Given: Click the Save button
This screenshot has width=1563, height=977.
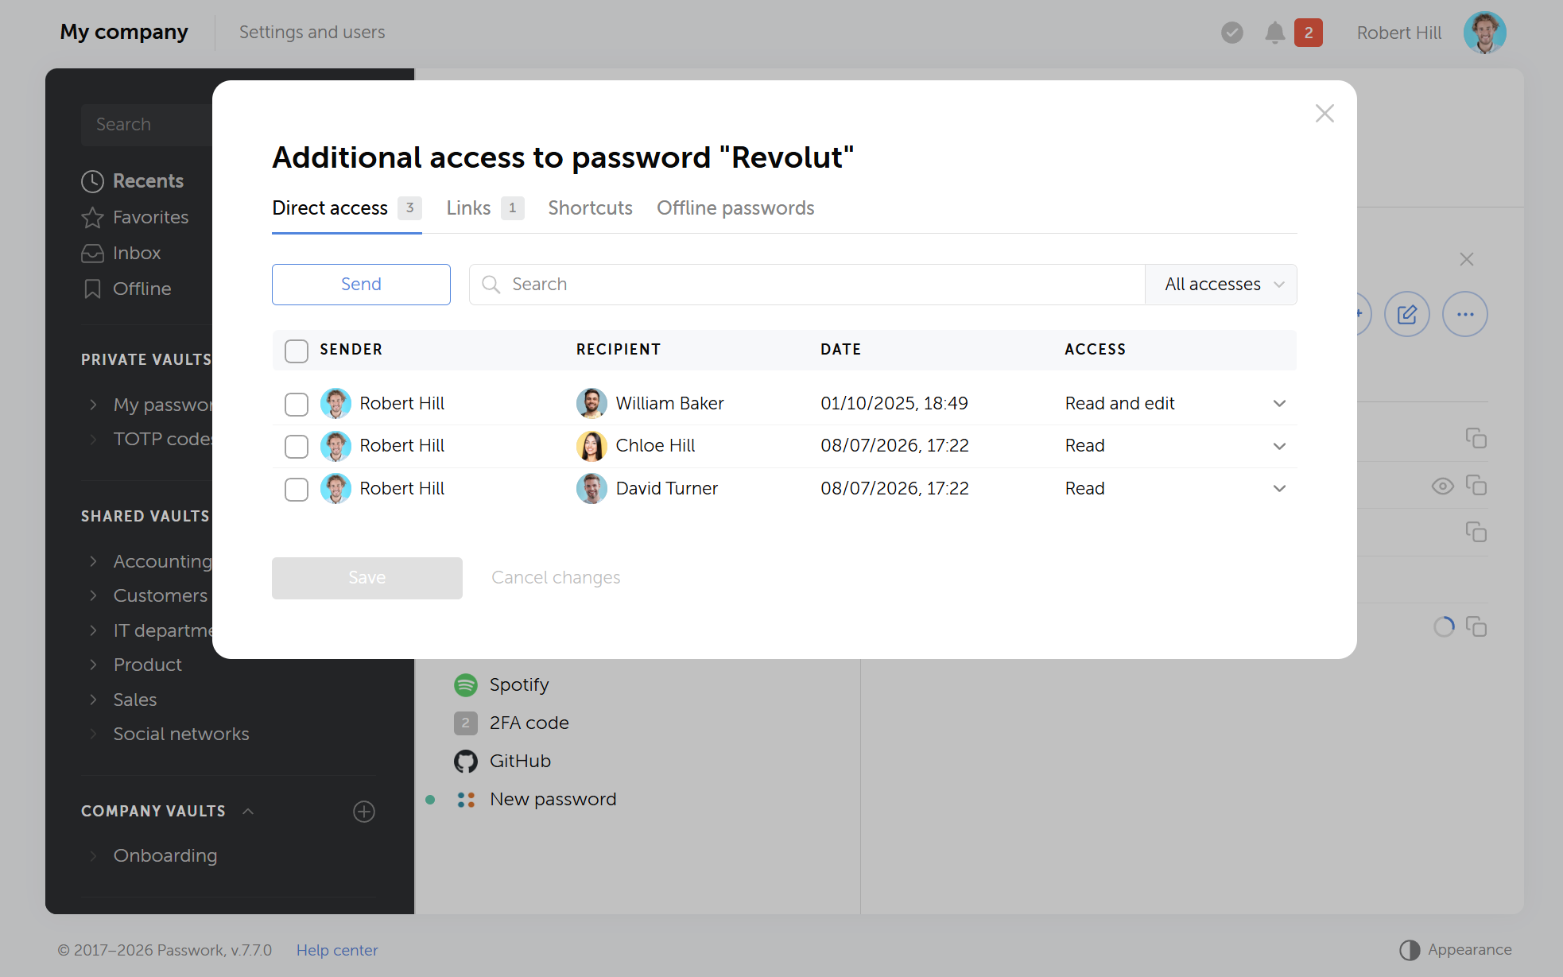Looking at the screenshot, I should [x=367, y=578].
